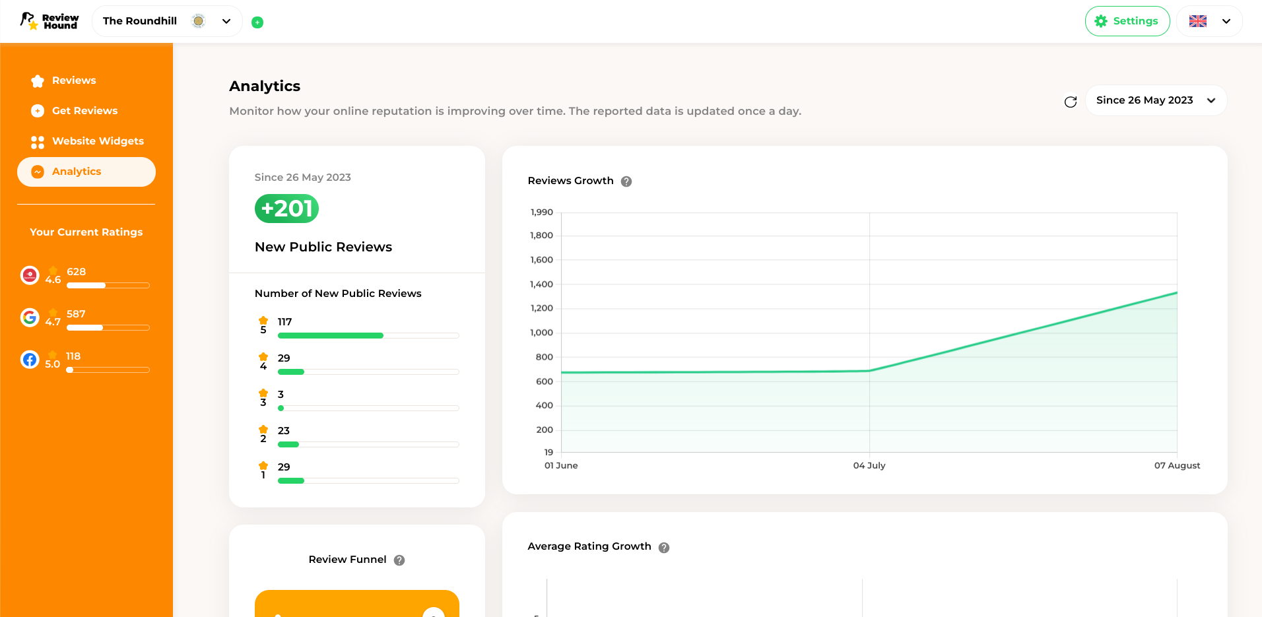
Task: Click the 'Your Current Ratings' heading
Action: point(86,232)
